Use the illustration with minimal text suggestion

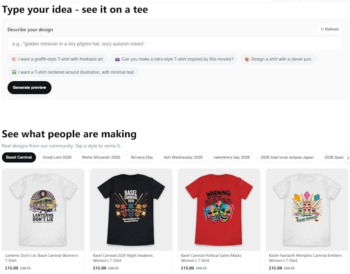73,72
